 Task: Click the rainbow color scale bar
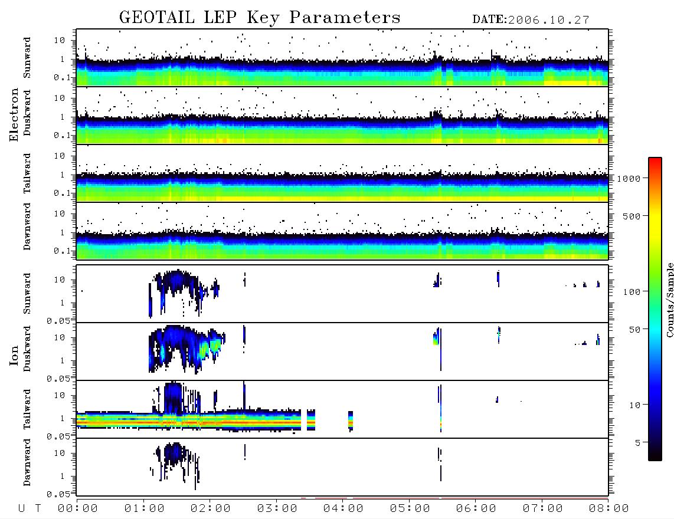pos(655,309)
